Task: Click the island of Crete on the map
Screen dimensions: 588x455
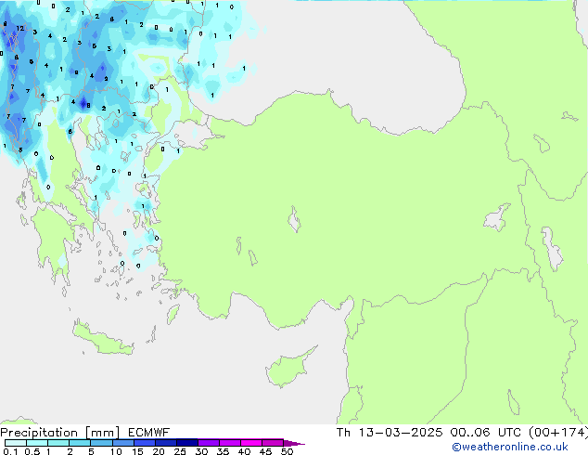Action: [x=103, y=339]
